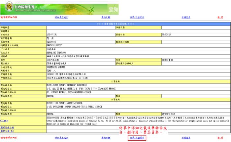231x142 pixels.
Task: Click FRANCE under the SANOFI WINTHROP manufacturer section
Action: (50, 96)
